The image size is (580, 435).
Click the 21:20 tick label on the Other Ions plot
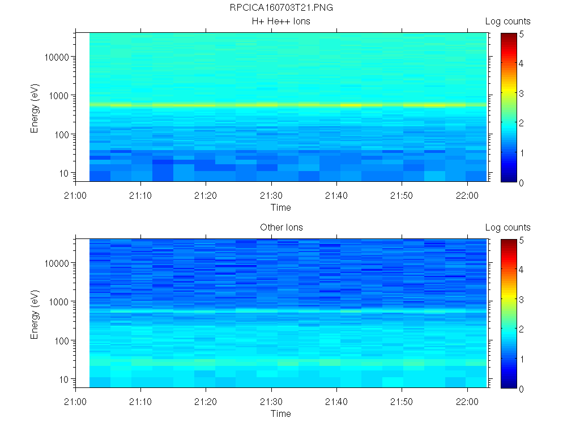point(206,402)
